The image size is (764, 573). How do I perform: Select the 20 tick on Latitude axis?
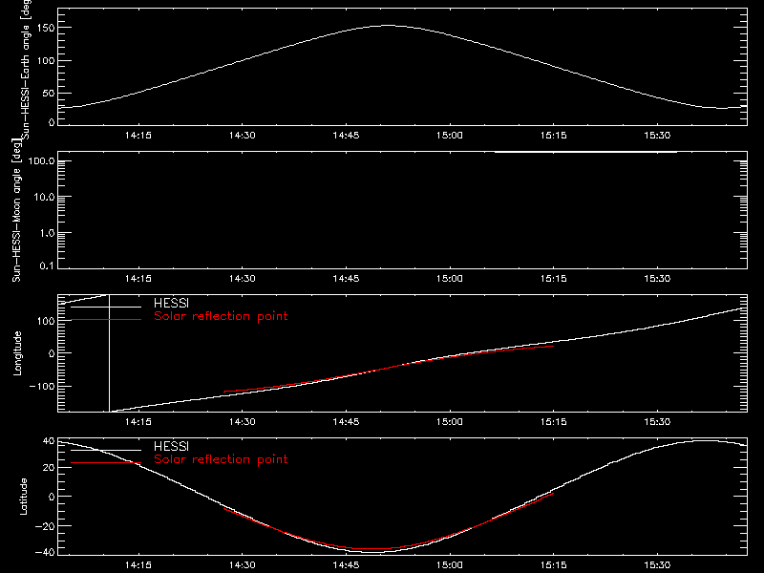49,468
